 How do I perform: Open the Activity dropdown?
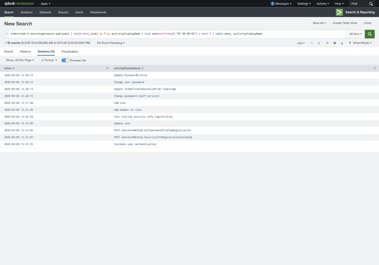323,4
